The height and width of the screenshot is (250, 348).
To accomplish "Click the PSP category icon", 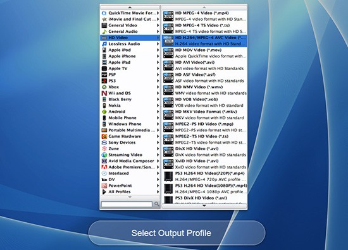I will [104, 74].
